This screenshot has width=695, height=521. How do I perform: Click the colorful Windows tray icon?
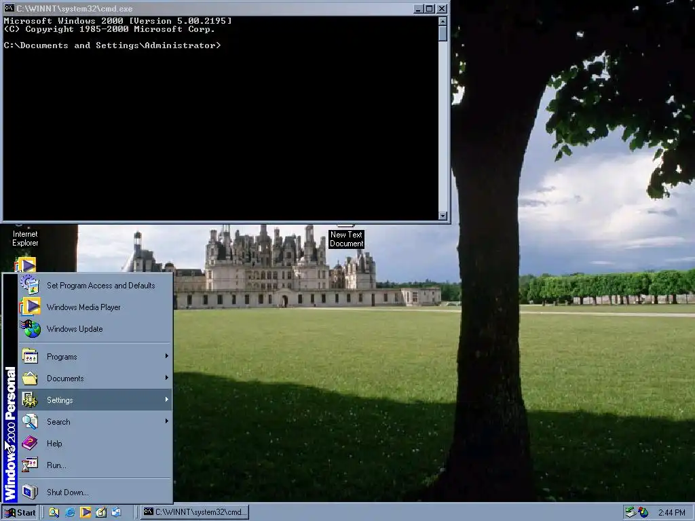tap(643, 513)
